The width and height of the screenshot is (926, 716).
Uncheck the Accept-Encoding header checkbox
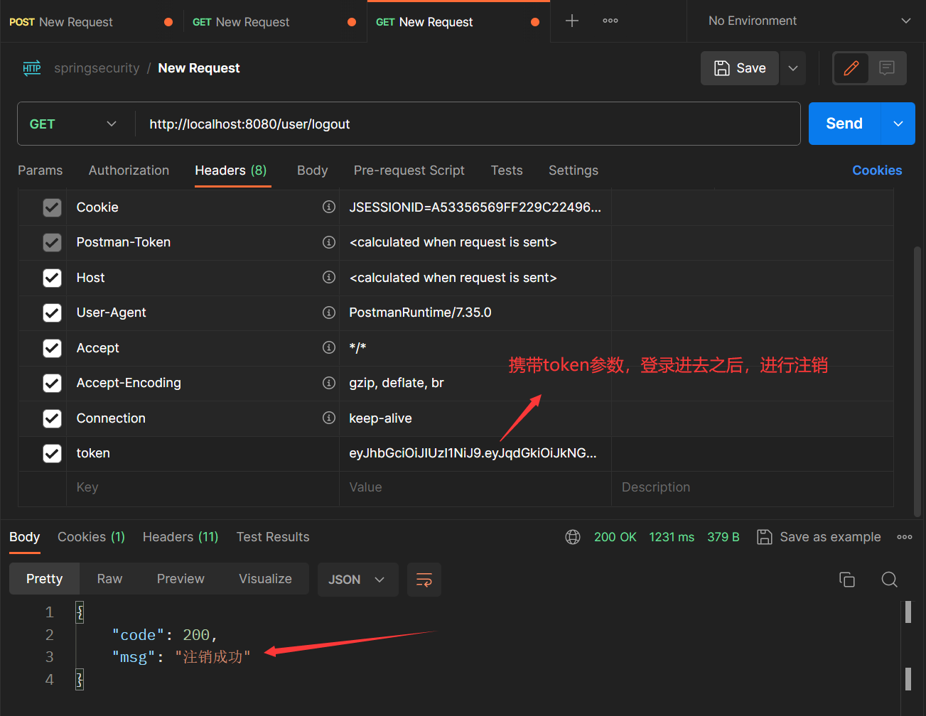pyautogui.click(x=52, y=383)
